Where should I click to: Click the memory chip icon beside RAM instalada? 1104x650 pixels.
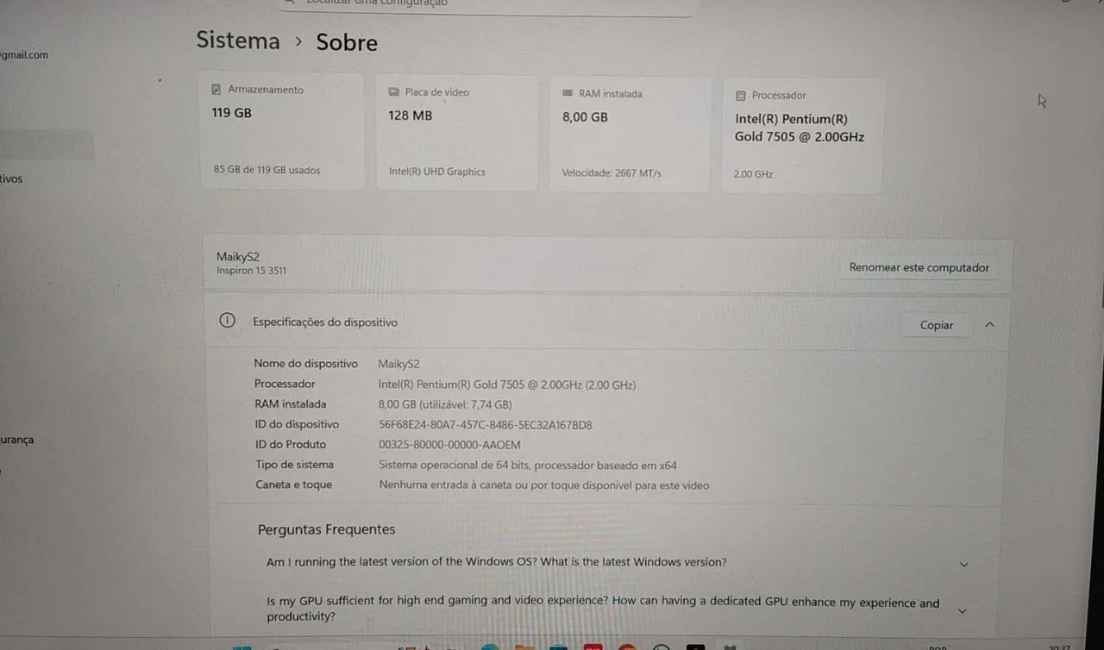click(568, 93)
